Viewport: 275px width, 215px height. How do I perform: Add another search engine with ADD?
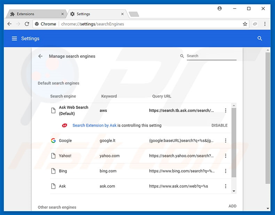(x=233, y=206)
